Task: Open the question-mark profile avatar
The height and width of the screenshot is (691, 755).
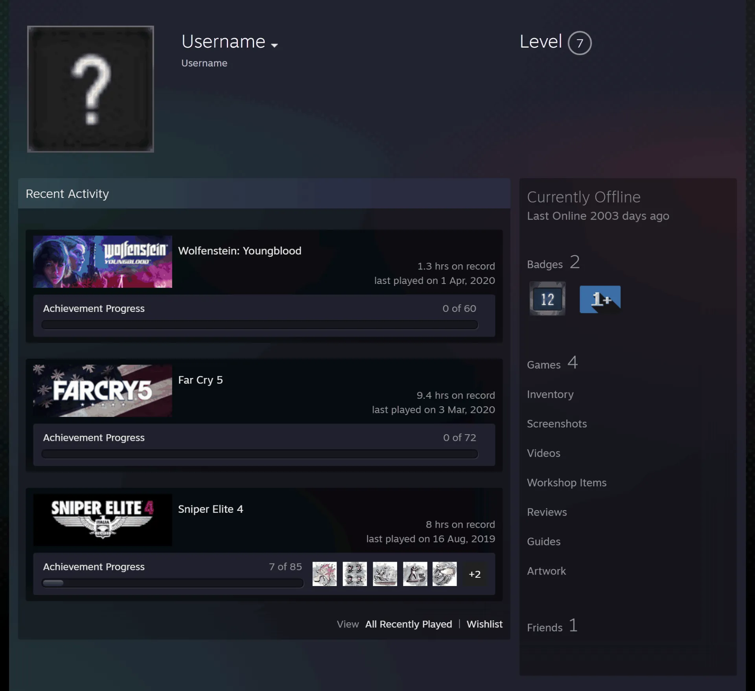Action: point(90,89)
